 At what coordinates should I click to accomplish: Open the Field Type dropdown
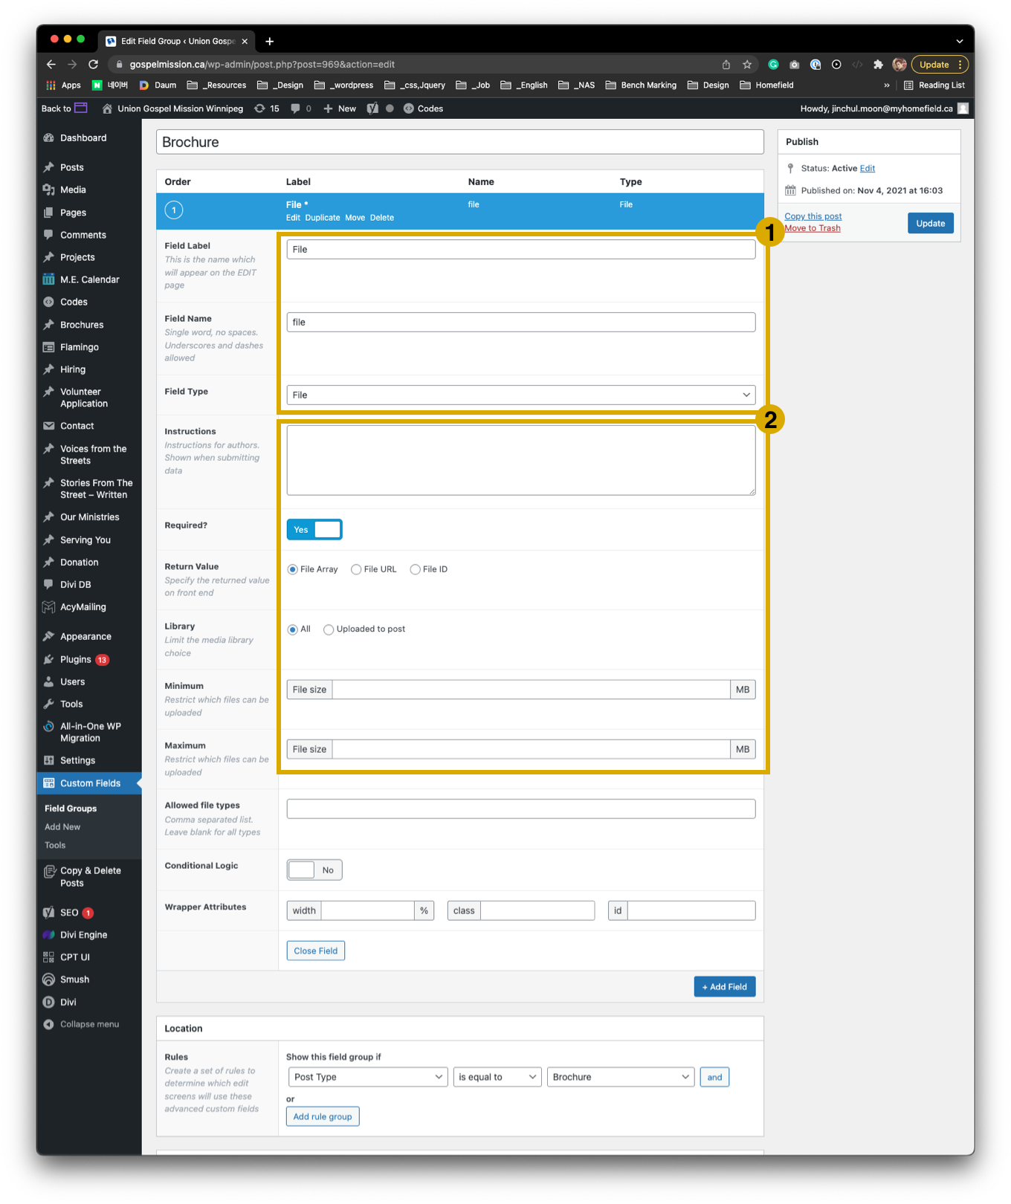pyautogui.click(x=520, y=395)
